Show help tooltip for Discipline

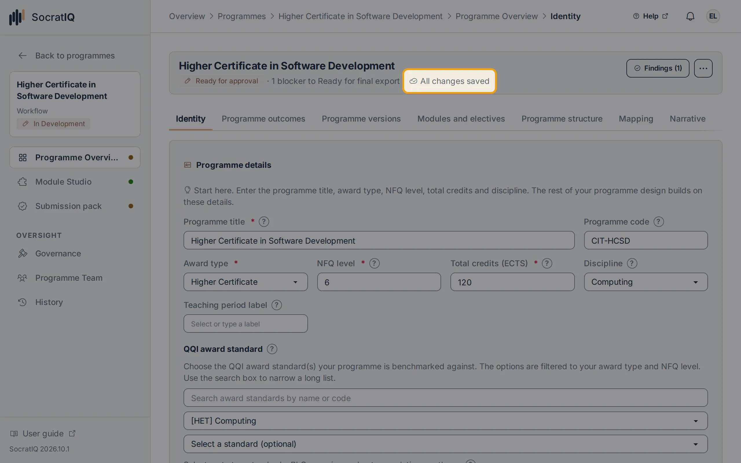tap(632, 263)
